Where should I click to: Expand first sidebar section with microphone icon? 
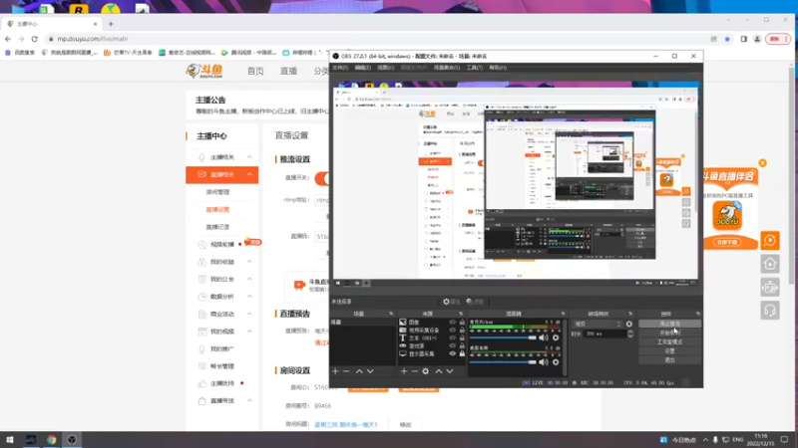pos(249,157)
